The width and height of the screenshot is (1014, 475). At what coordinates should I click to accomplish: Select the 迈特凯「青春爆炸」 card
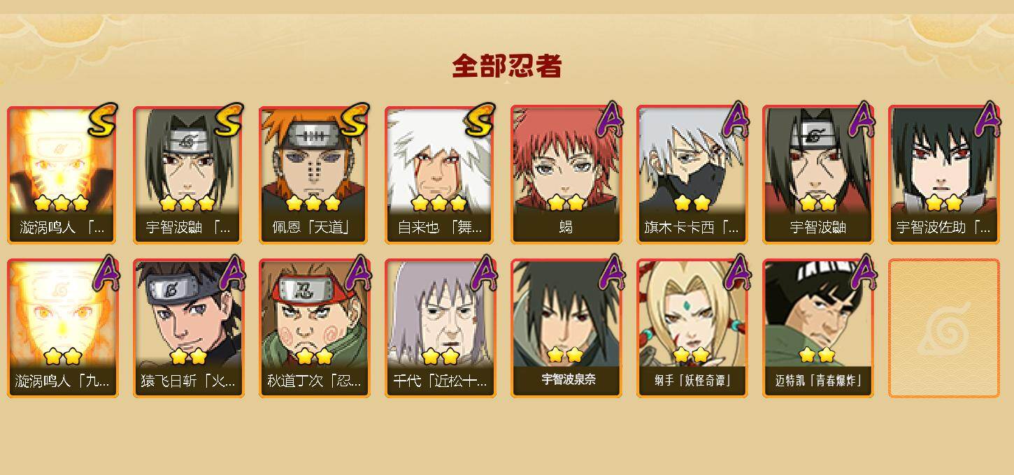(x=818, y=328)
